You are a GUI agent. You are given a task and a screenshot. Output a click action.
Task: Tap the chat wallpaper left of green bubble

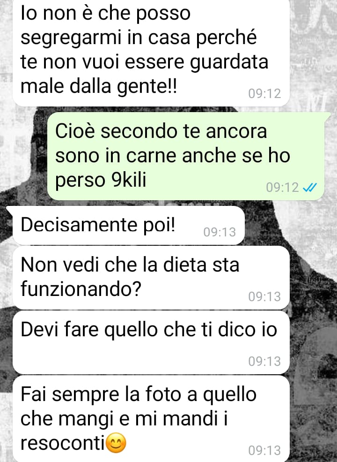coord(23,156)
